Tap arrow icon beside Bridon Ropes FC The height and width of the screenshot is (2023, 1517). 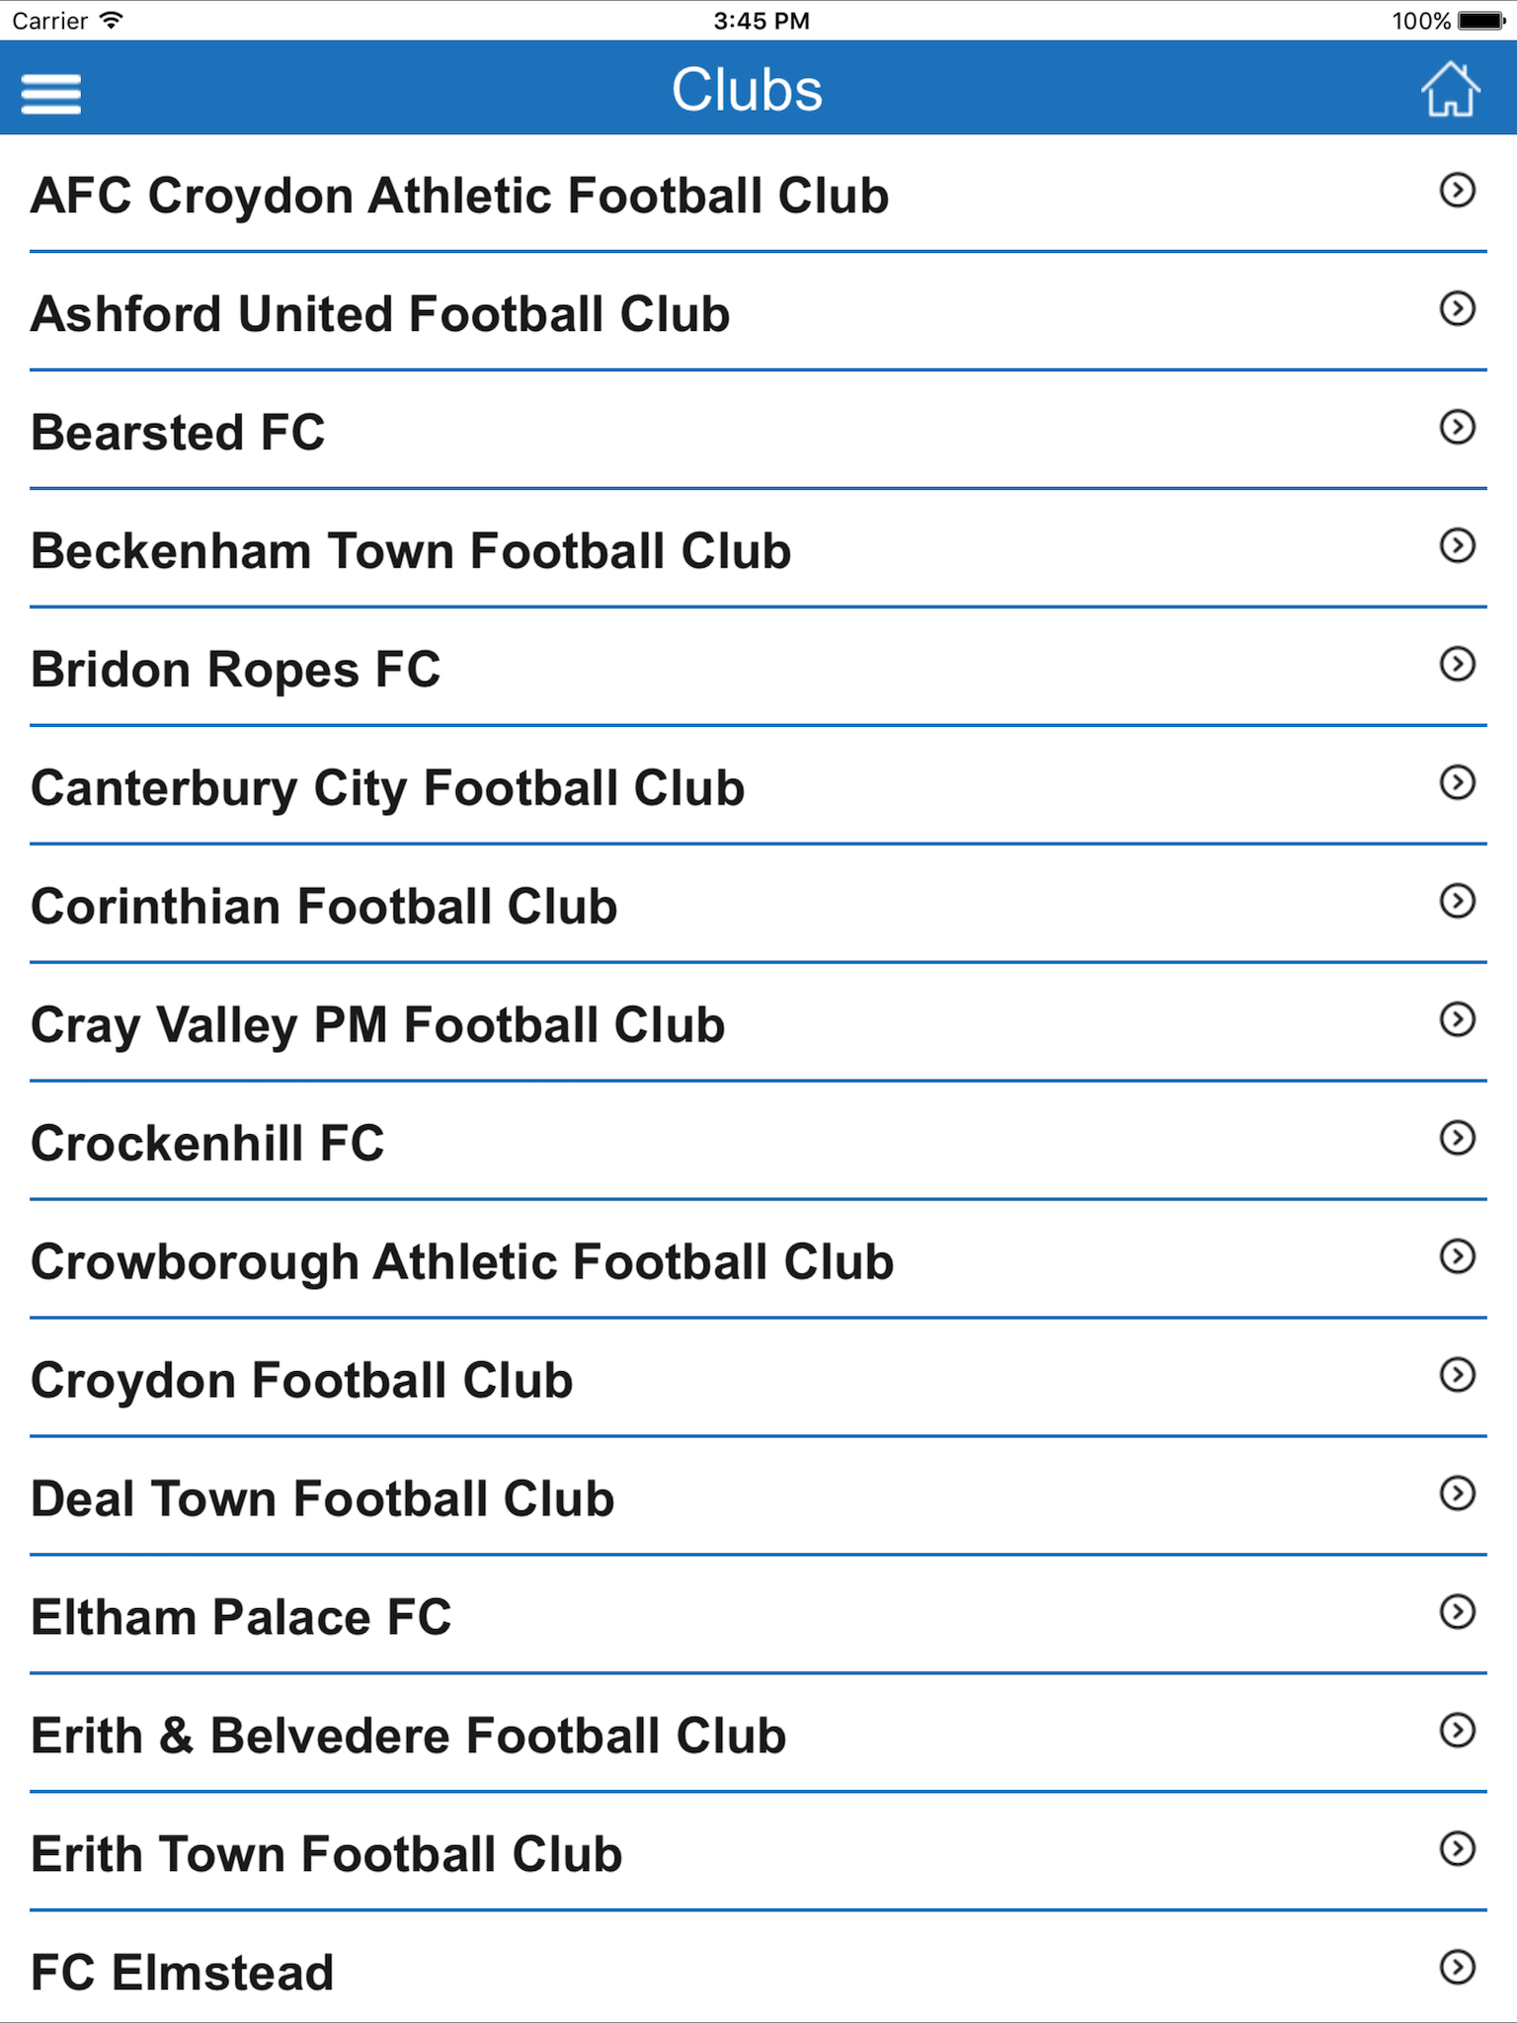tap(1457, 664)
